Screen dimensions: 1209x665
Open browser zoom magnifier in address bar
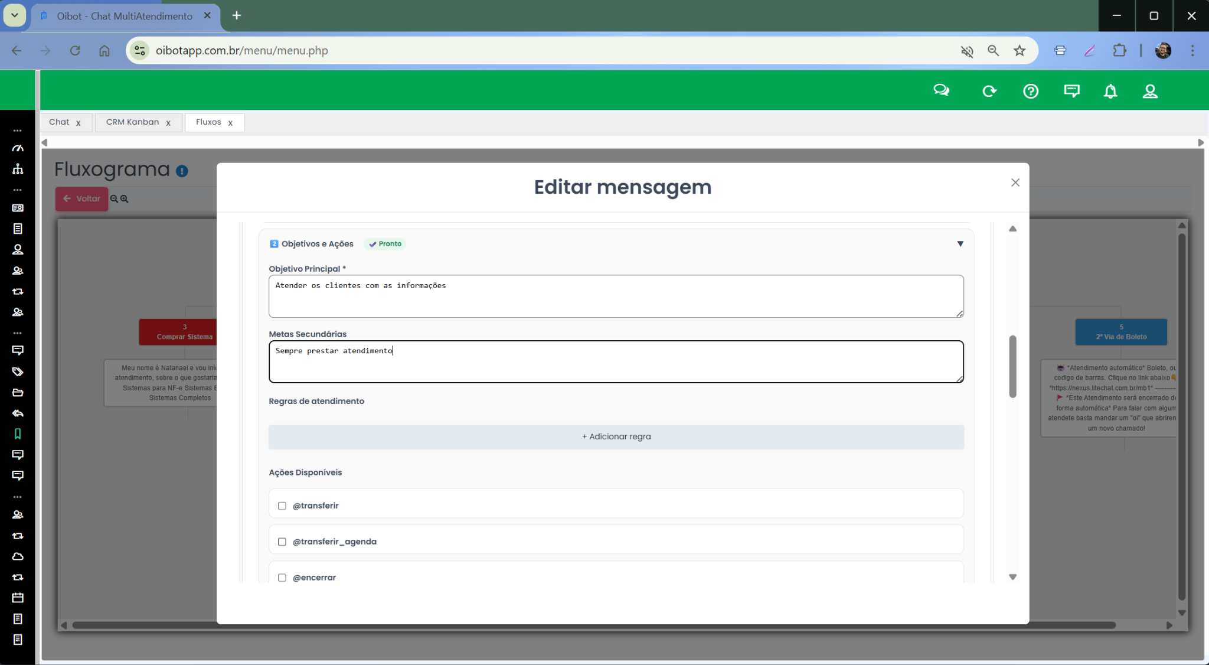[x=994, y=51]
